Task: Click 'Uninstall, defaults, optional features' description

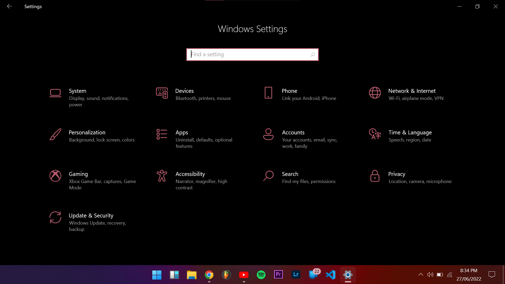Action: click(x=204, y=143)
